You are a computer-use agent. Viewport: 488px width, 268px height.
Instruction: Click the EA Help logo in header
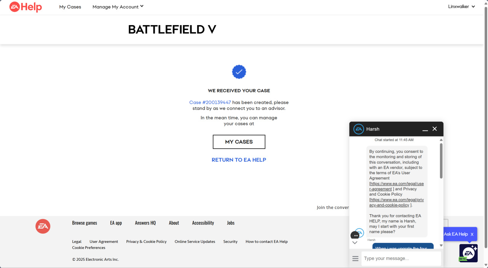(26, 7)
